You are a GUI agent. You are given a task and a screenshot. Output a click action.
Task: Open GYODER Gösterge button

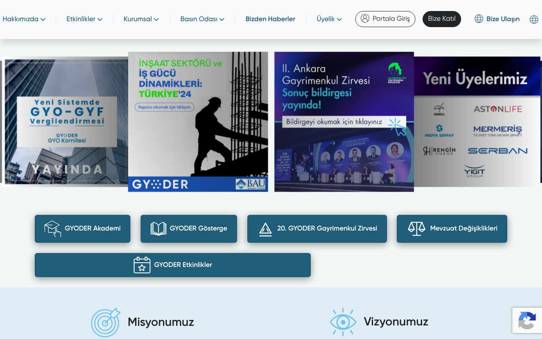pos(189,229)
